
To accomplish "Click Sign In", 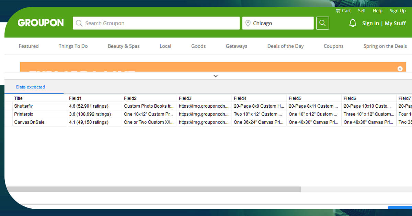I will pos(370,23).
